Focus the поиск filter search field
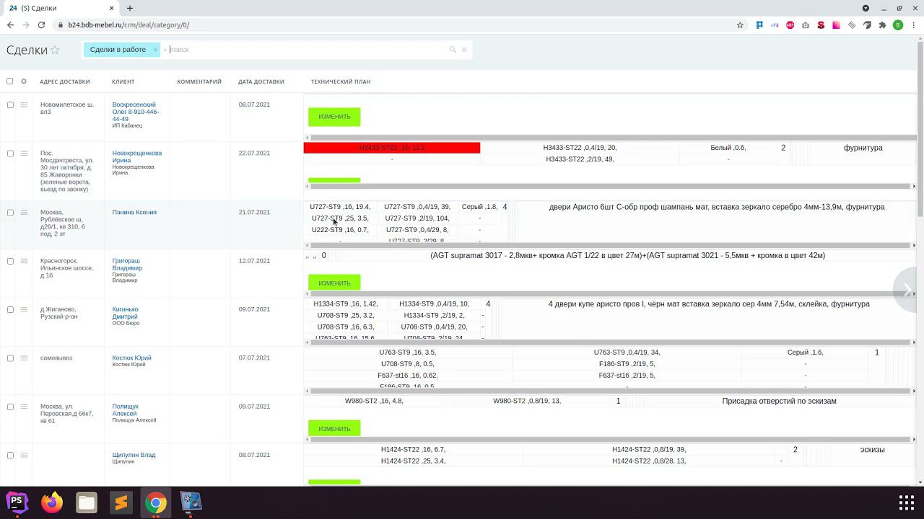924x519 pixels. point(307,50)
